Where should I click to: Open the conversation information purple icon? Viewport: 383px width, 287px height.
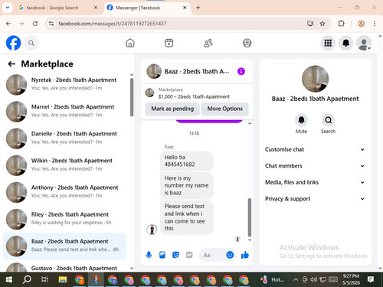pos(241,71)
